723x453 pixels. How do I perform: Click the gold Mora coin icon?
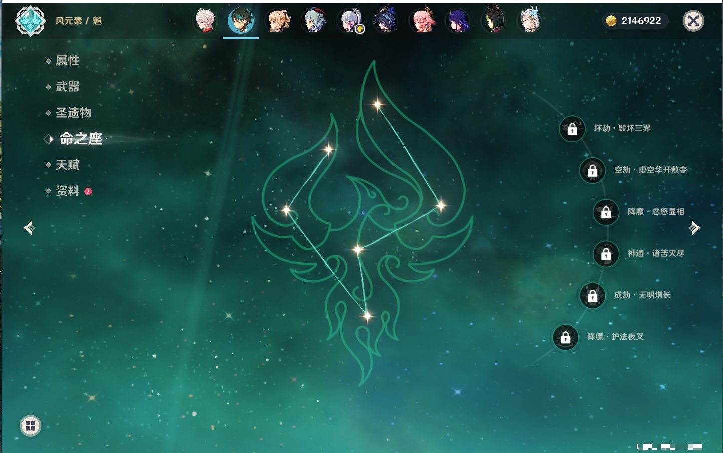pyautogui.click(x=611, y=21)
